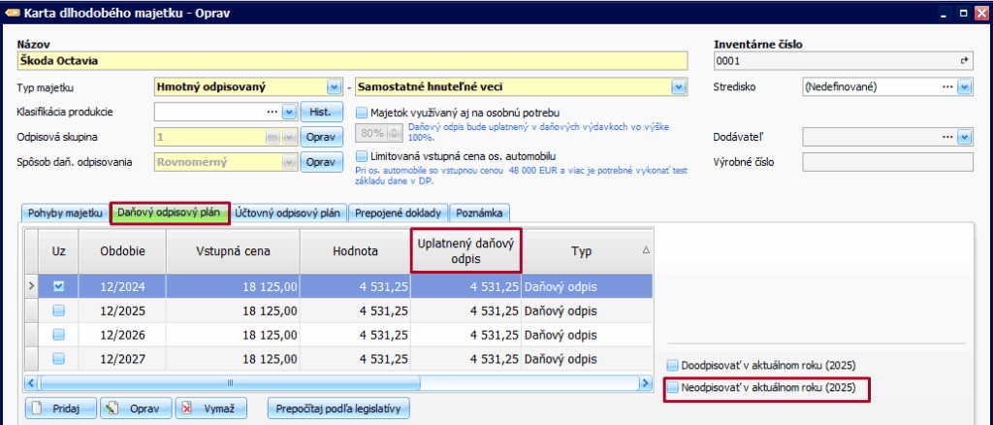Expand the Hmotný odpisovaný type dropdown

click(x=335, y=86)
